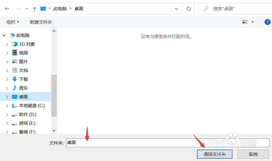Expand the 本地磁盘 (C:) node

coord(7,106)
